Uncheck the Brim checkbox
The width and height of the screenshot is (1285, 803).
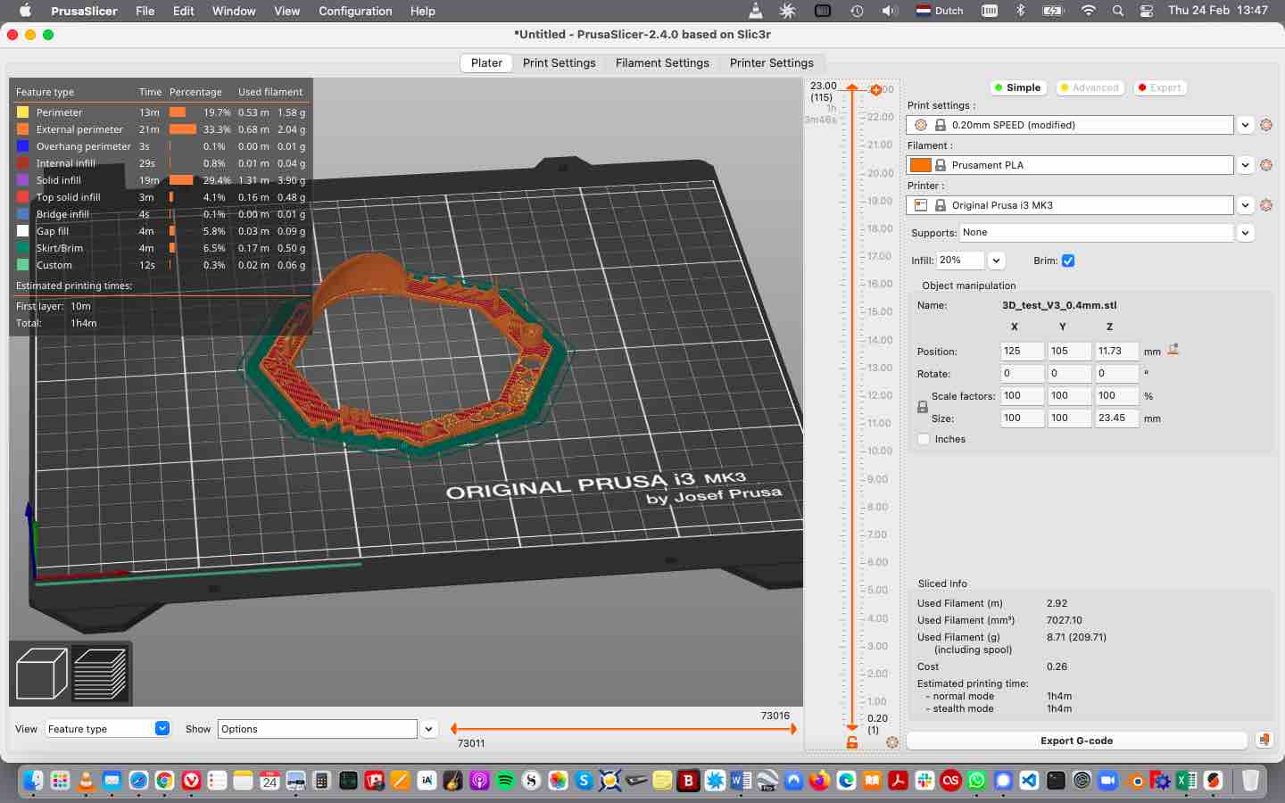1068,261
